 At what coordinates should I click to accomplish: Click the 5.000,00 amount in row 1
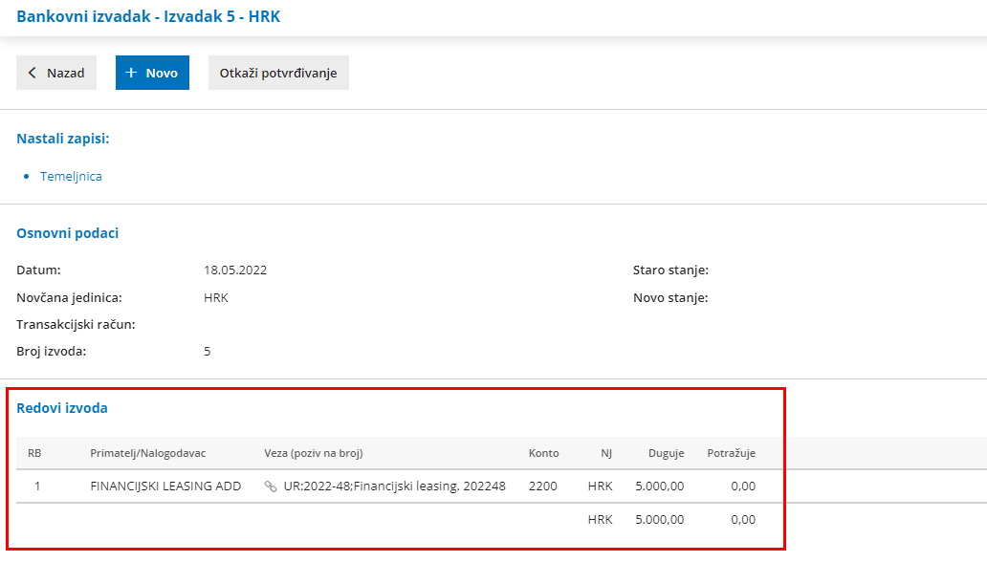point(659,486)
